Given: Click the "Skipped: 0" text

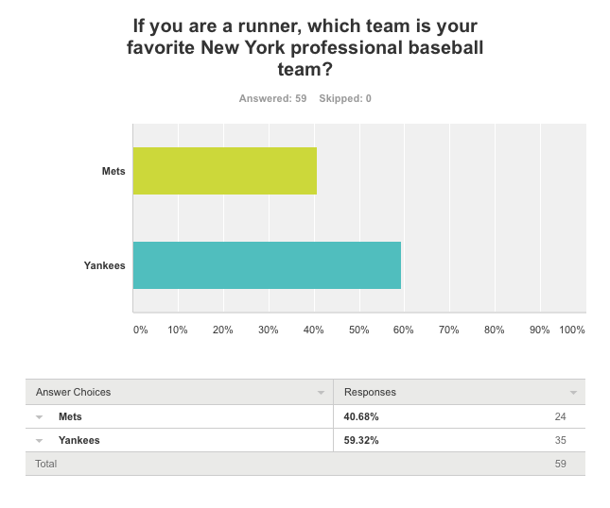Looking at the screenshot, I should click(x=345, y=98).
